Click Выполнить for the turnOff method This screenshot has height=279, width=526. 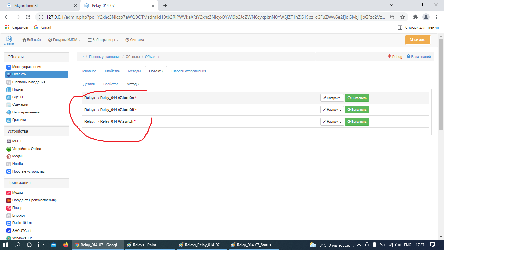pyautogui.click(x=357, y=110)
